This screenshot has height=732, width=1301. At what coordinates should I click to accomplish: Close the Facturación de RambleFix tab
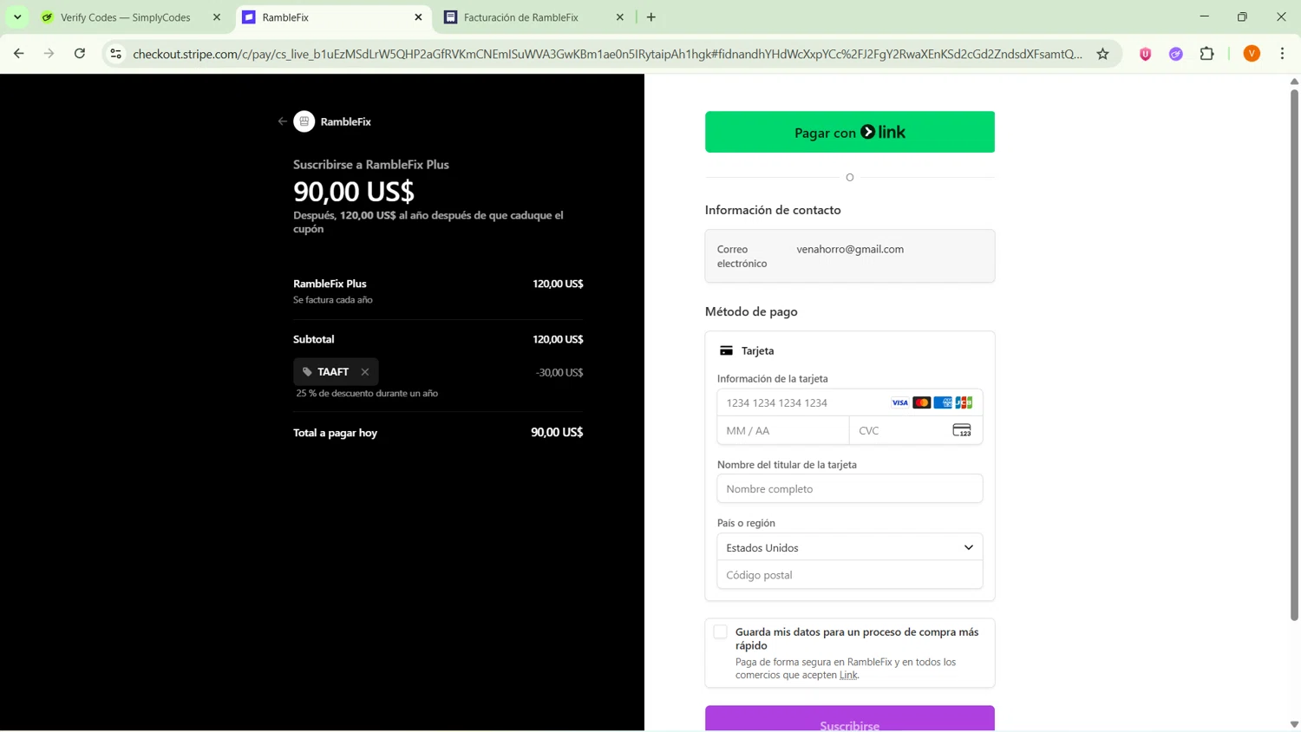tap(619, 17)
